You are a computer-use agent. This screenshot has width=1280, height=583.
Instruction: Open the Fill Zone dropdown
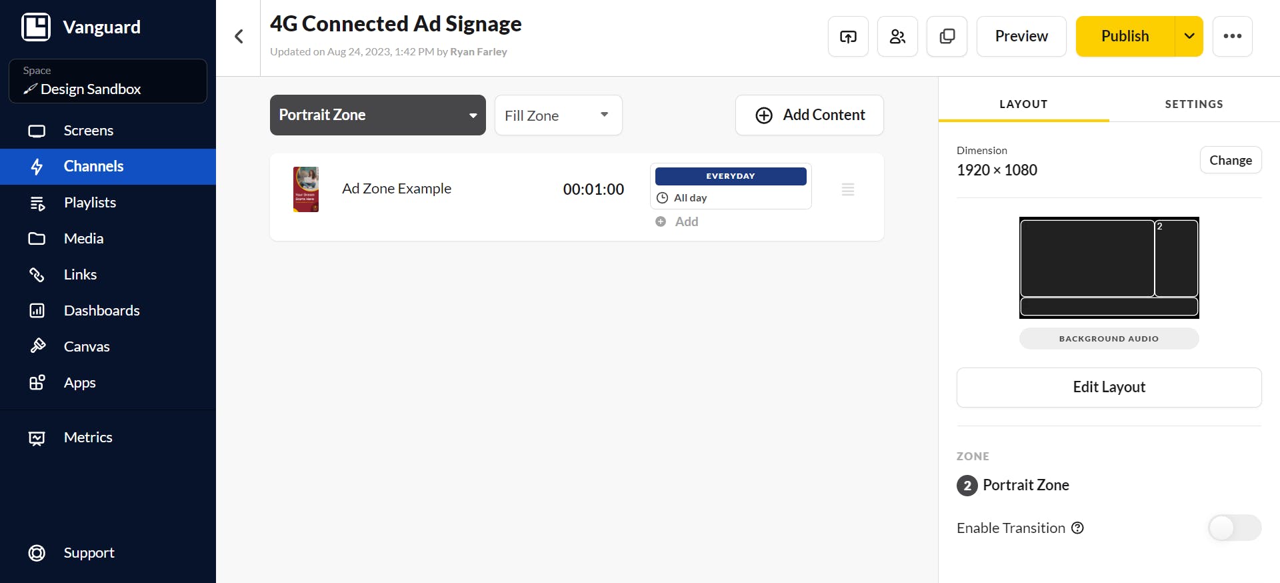click(x=558, y=115)
